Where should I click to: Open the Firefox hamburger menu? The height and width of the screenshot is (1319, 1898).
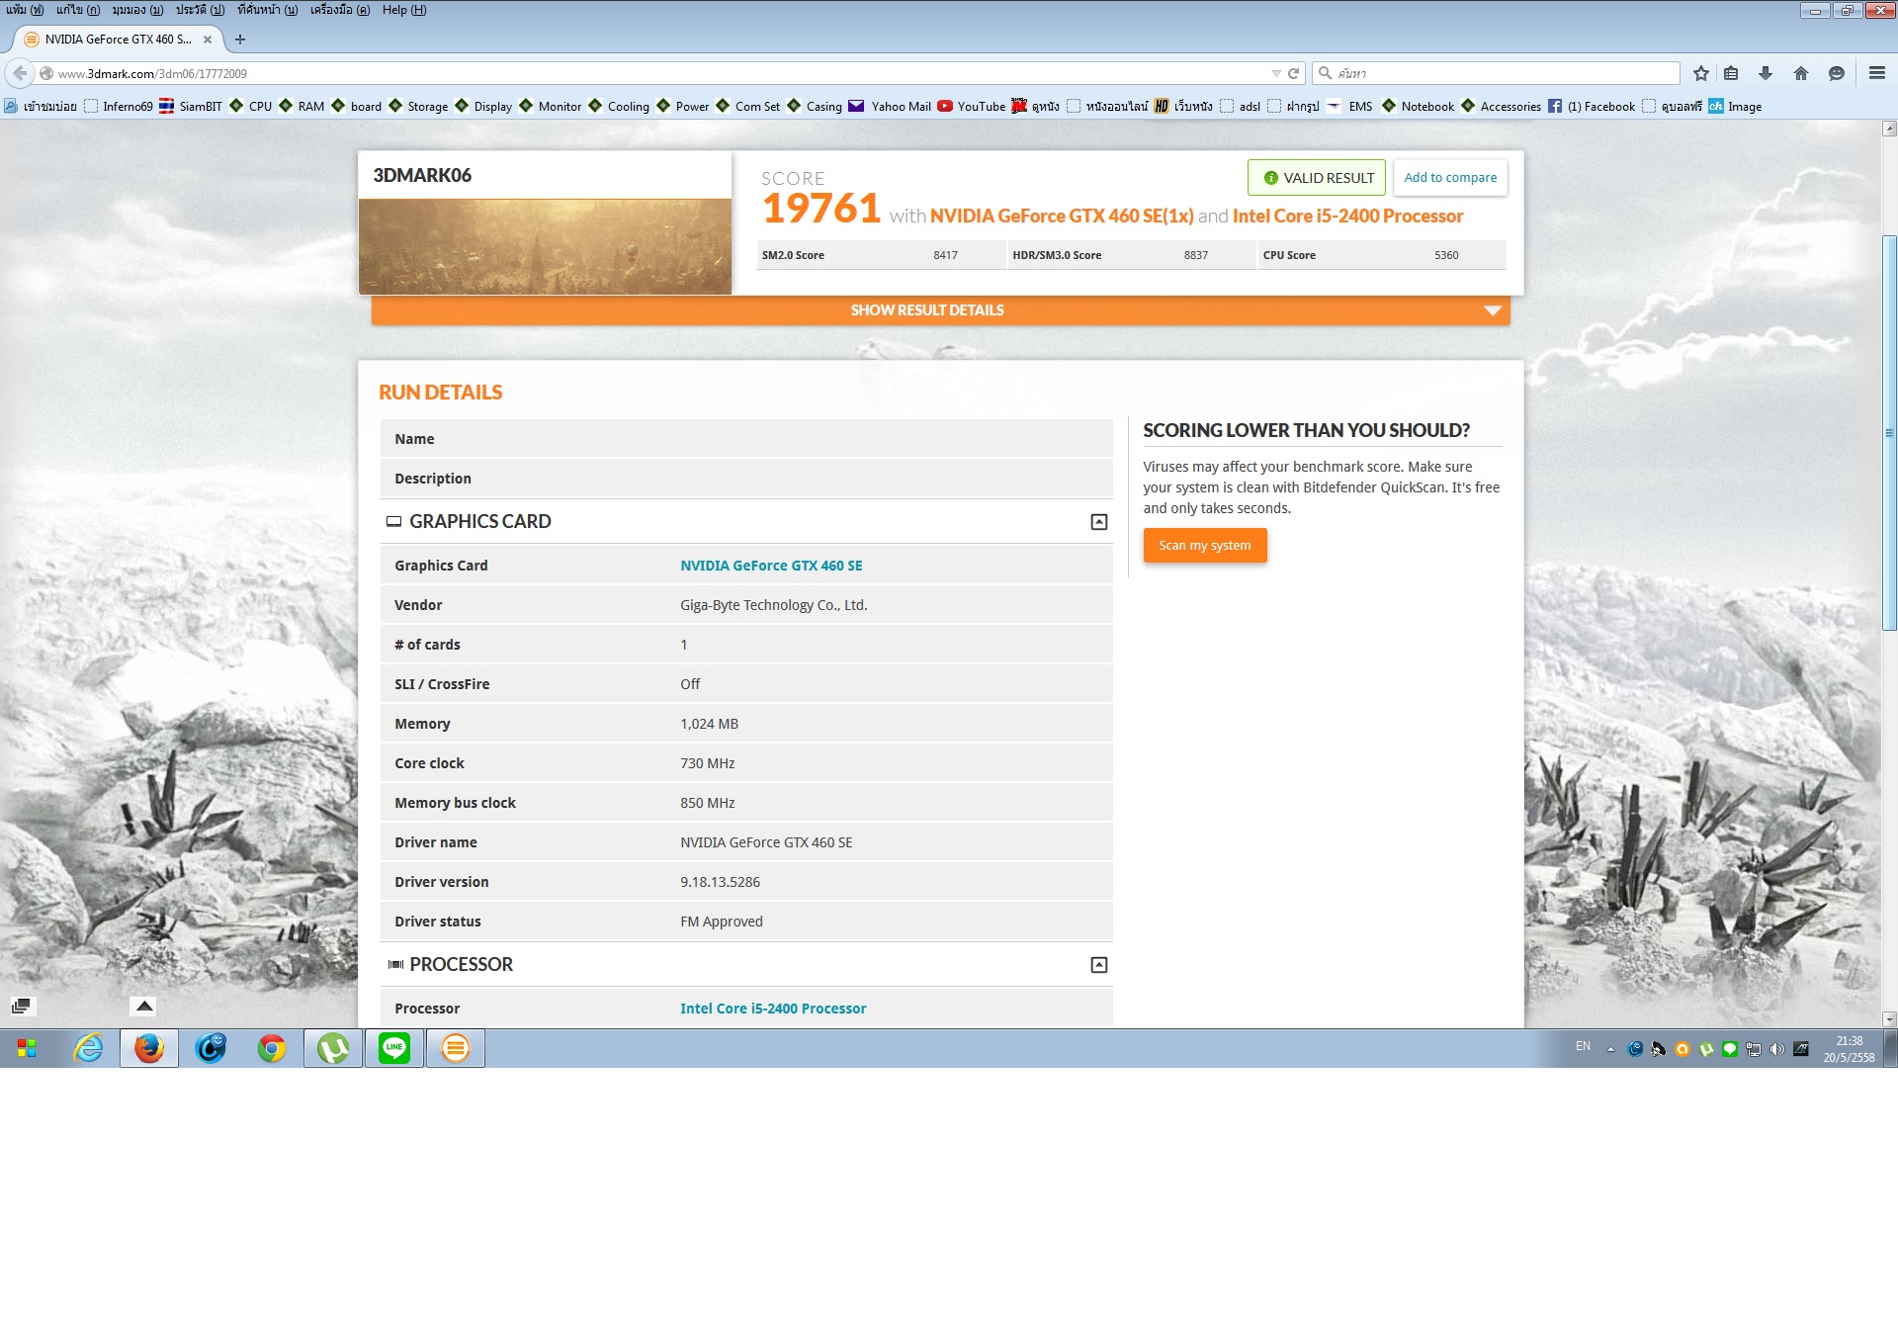tap(1876, 73)
